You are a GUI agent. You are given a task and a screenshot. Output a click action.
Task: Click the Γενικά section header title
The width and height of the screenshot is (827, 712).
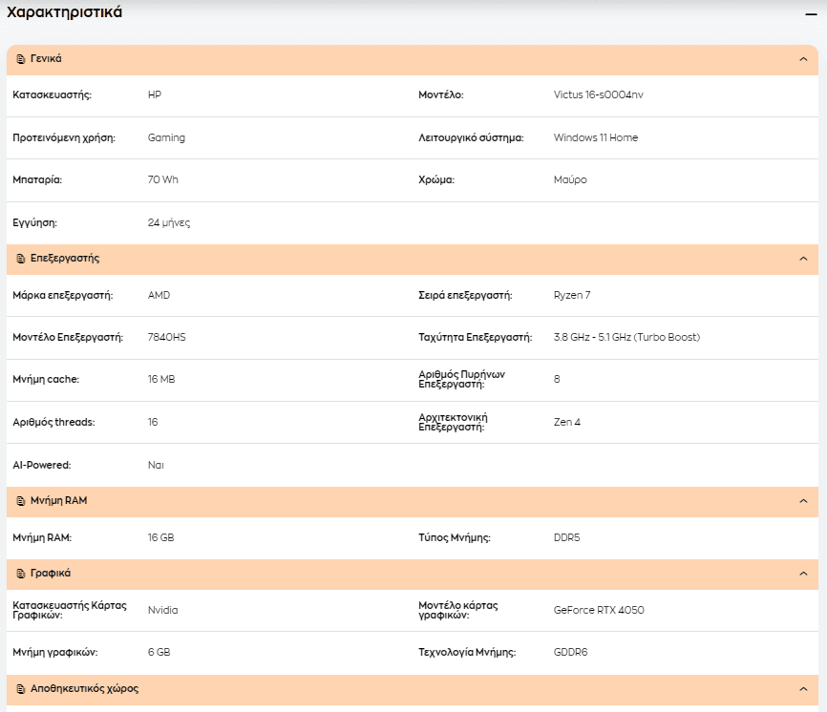point(46,58)
